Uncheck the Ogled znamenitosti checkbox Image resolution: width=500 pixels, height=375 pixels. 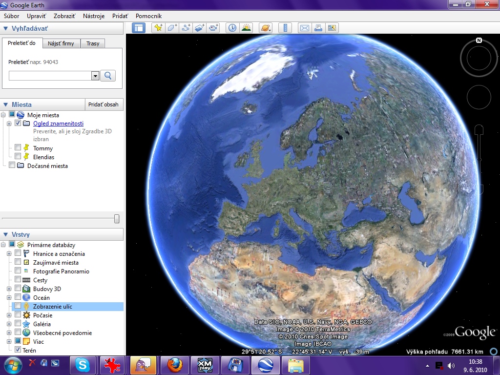click(18, 123)
